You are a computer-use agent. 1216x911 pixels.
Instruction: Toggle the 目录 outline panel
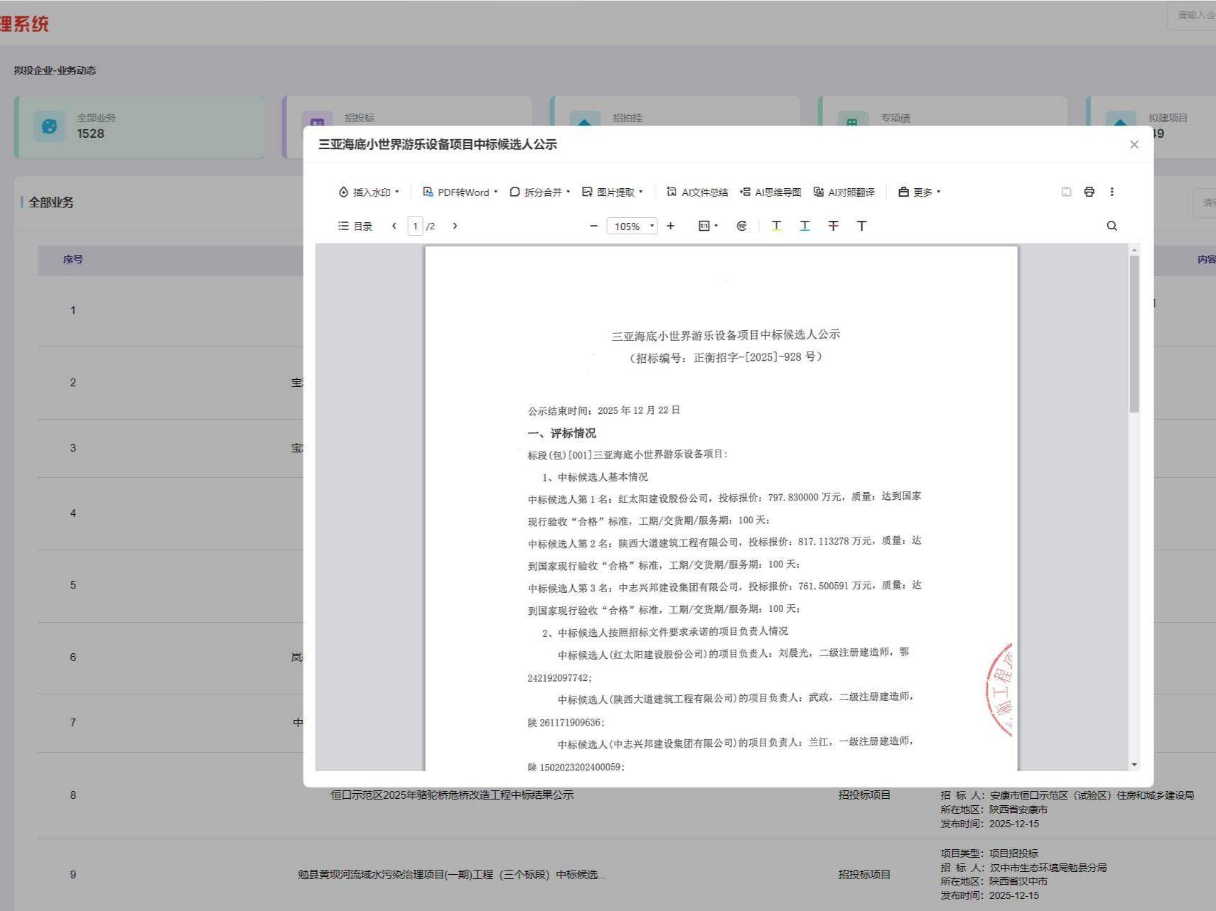pyautogui.click(x=355, y=226)
